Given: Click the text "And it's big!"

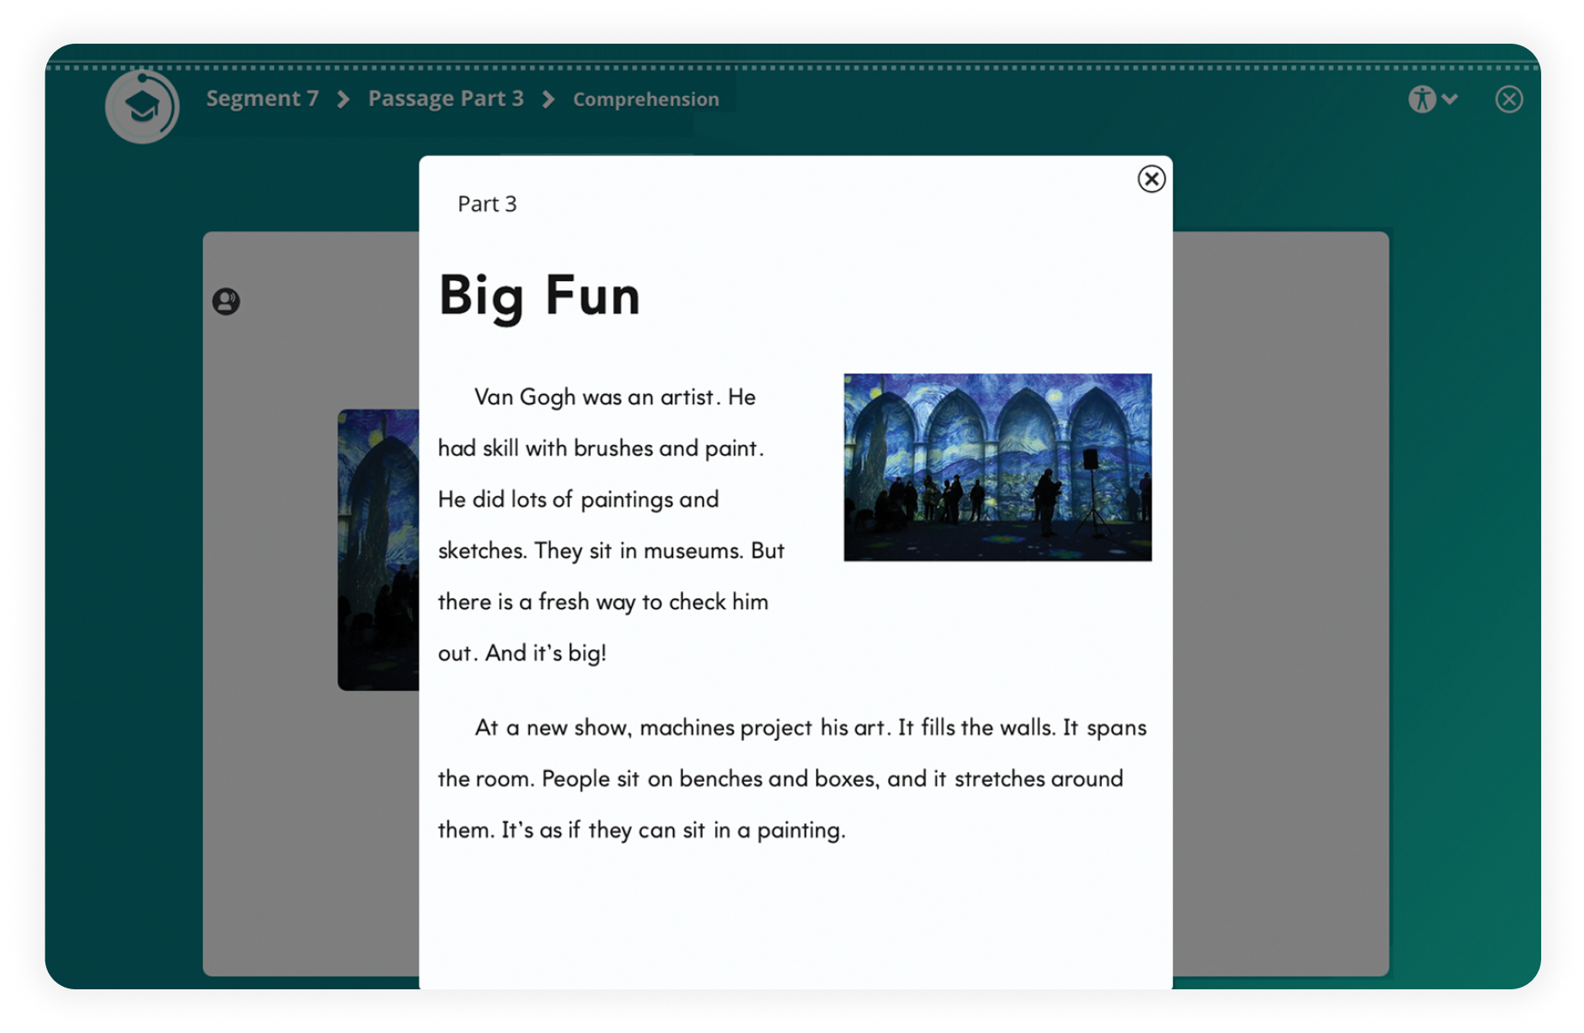Looking at the screenshot, I should [x=546, y=653].
